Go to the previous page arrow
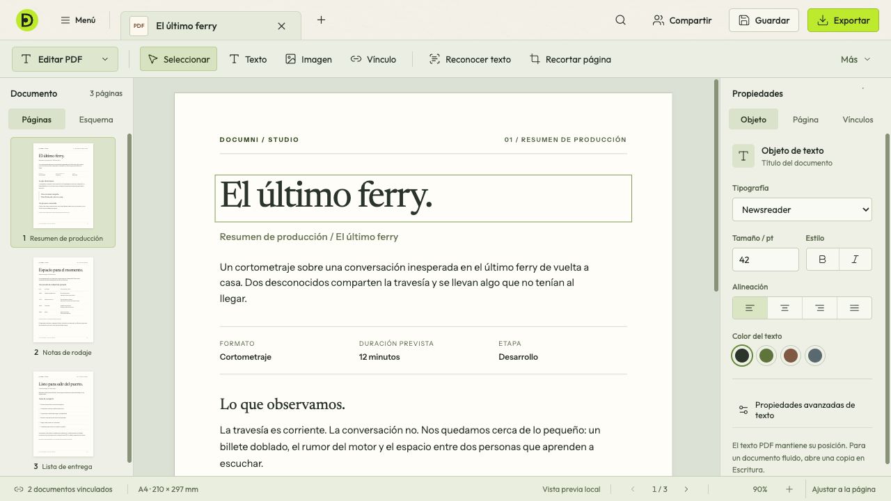Image resolution: width=891 pixels, height=501 pixels. coord(632,489)
